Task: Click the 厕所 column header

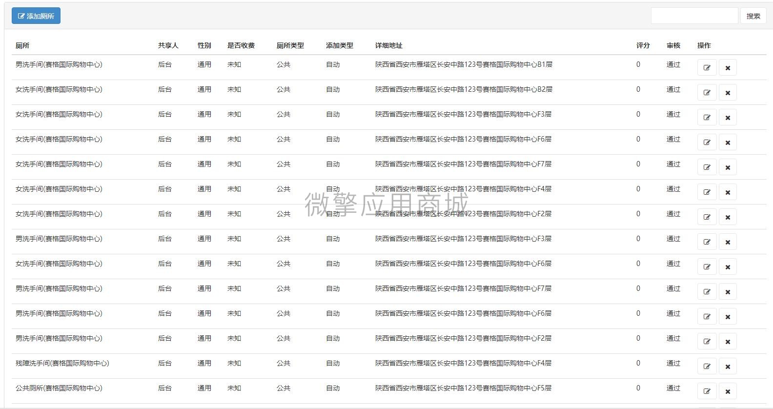Action: 22,45
